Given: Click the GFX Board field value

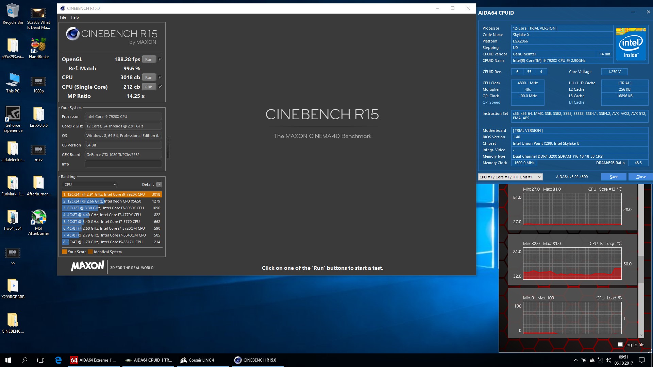Looking at the screenshot, I should [123, 155].
